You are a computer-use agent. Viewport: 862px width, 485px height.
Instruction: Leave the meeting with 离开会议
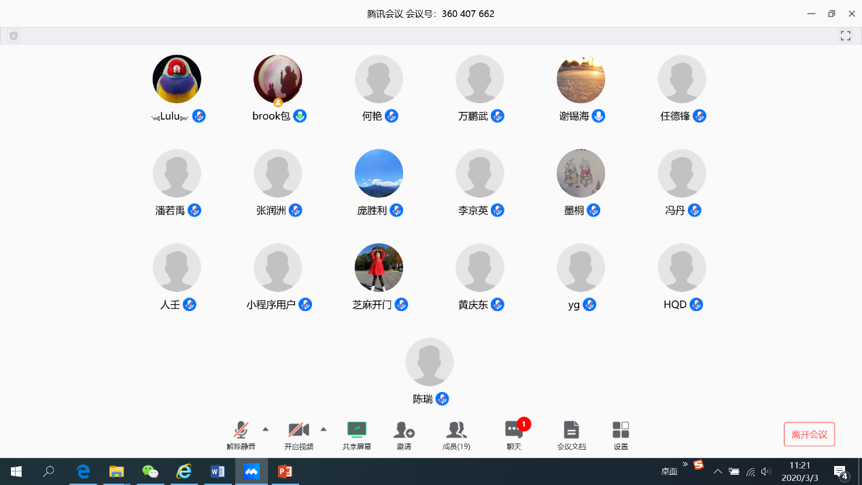pyautogui.click(x=809, y=434)
